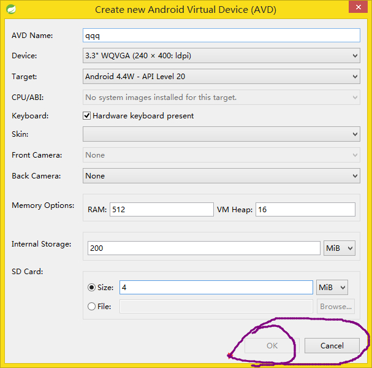Open the SD Card MiB unit dropdown
This screenshot has height=368, width=372.
(332, 287)
